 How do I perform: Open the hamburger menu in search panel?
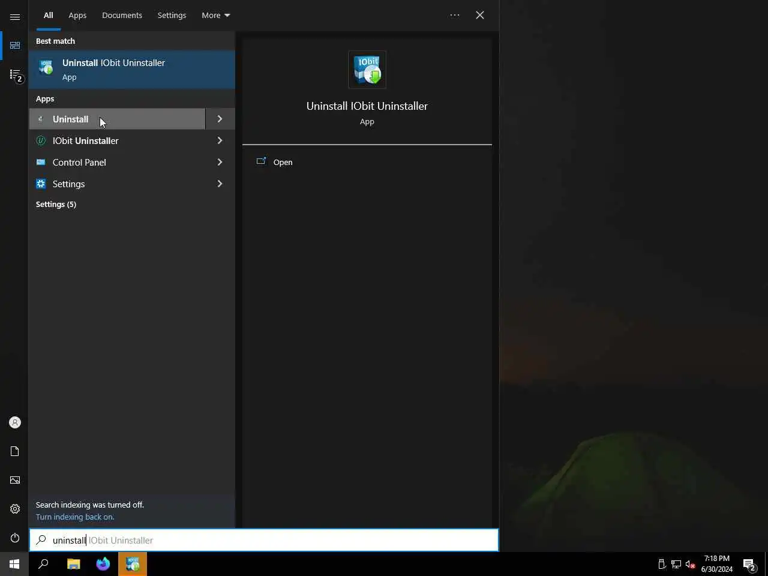[15, 17]
